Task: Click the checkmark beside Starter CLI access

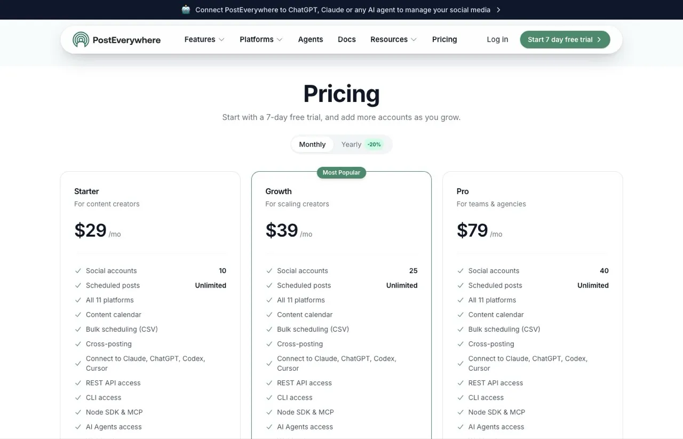Action: click(78, 397)
